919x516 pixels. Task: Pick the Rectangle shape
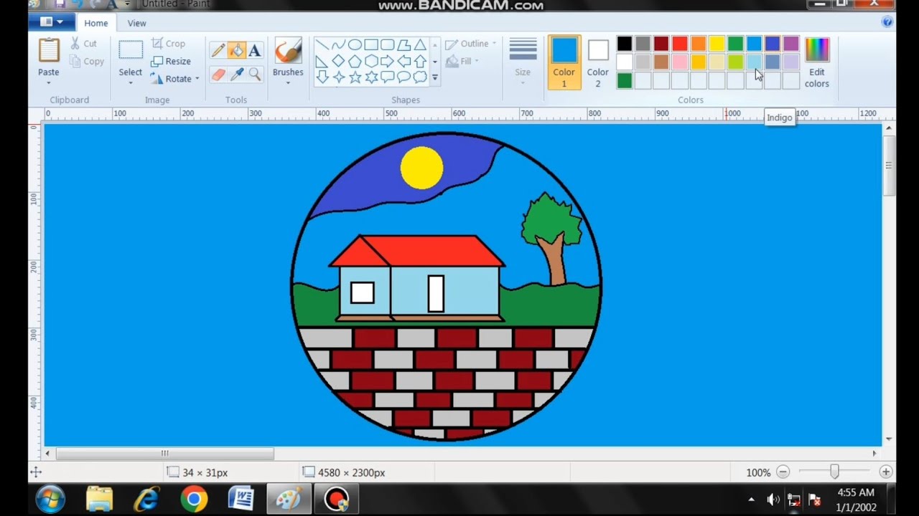pyautogui.click(x=371, y=44)
